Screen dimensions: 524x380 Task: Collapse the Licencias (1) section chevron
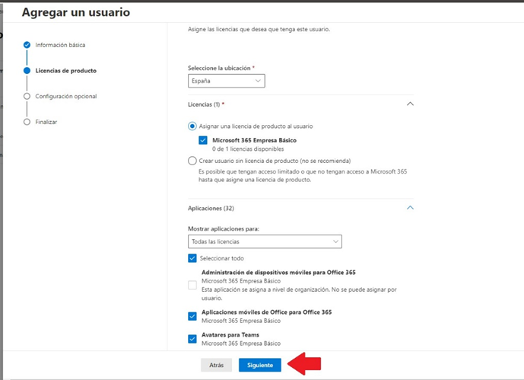[410, 104]
